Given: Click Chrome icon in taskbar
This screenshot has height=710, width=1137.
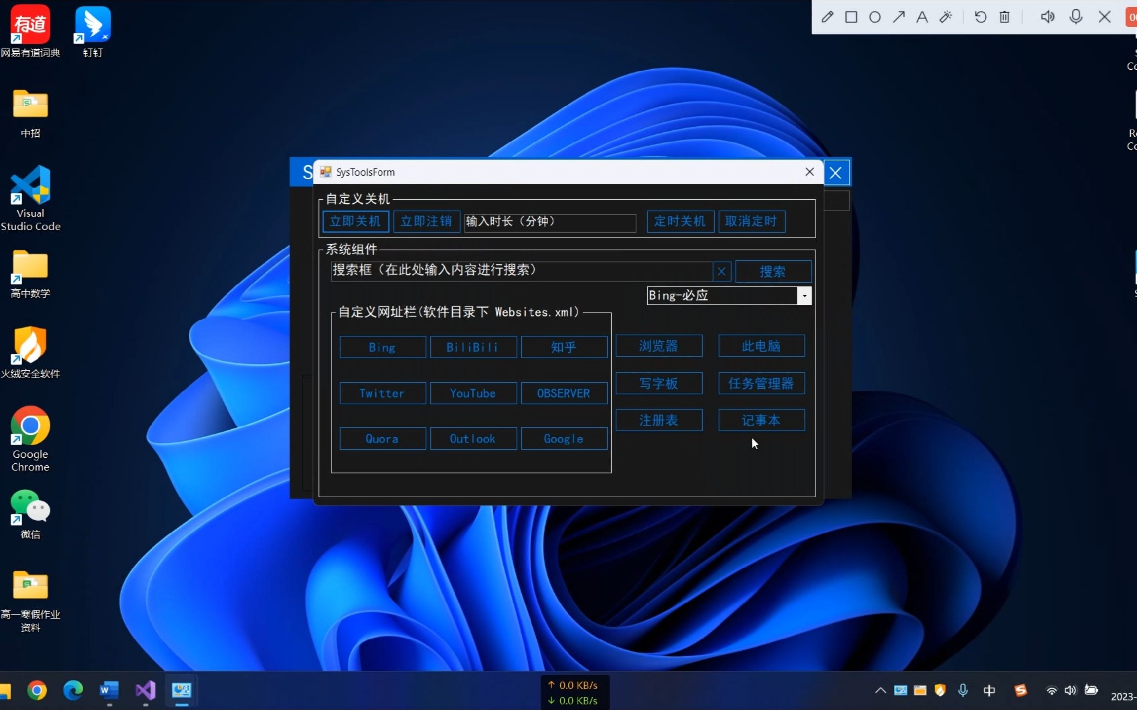Looking at the screenshot, I should pyautogui.click(x=37, y=690).
